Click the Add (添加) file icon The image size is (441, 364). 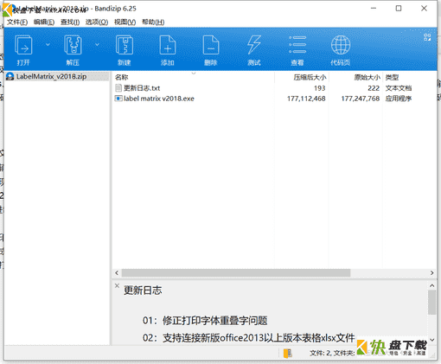click(168, 45)
